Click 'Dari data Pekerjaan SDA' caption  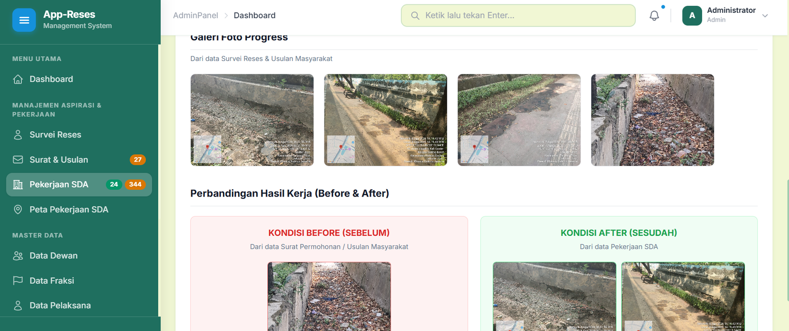click(x=619, y=247)
